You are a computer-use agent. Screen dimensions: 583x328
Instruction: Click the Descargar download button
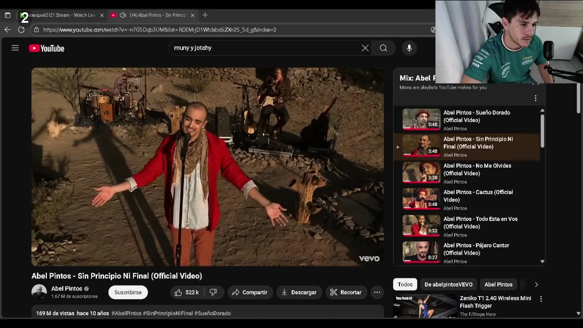click(x=299, y=292)
